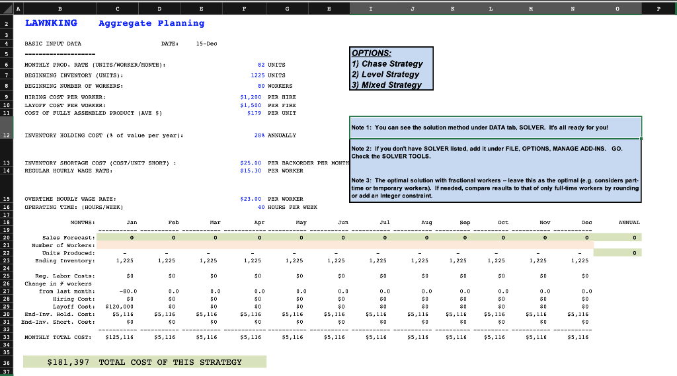Select row 36 header
Viewport: 677px width, 376px height.
click(7, 363)
